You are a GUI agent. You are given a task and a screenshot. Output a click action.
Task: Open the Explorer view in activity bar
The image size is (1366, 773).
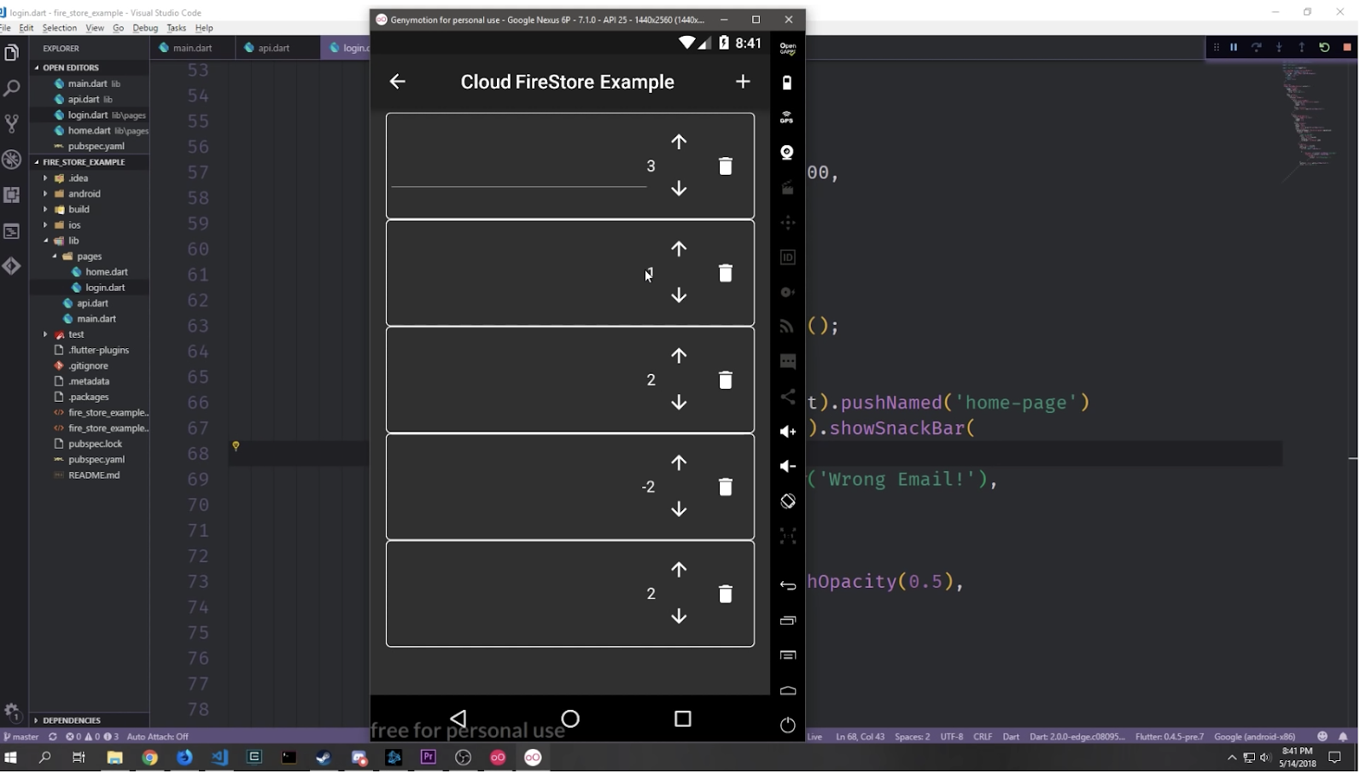(12, 53)
